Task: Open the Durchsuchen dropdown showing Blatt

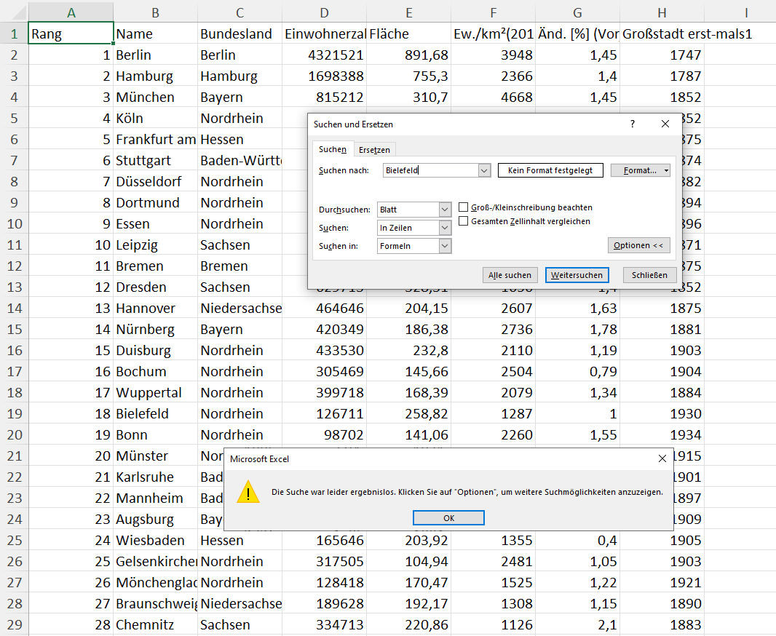Action: click(446, 210)
